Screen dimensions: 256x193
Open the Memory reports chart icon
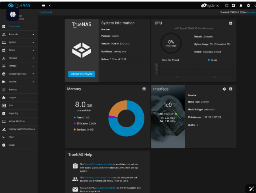[144, 89]
